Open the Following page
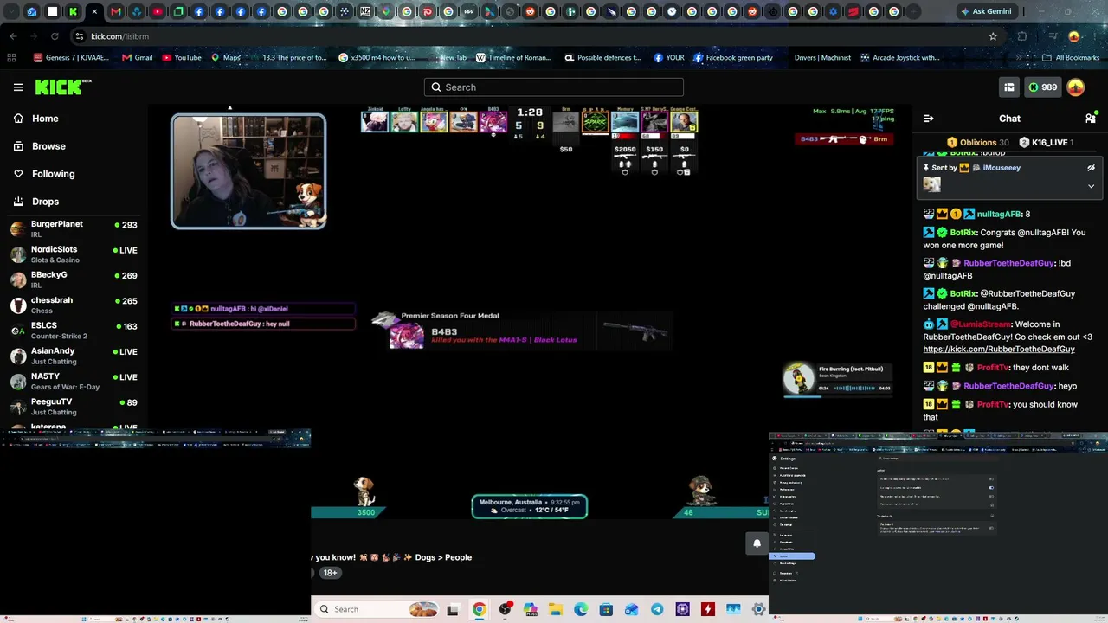The width and height of the screenshot is (1108, 623). (x=53, y=174)
